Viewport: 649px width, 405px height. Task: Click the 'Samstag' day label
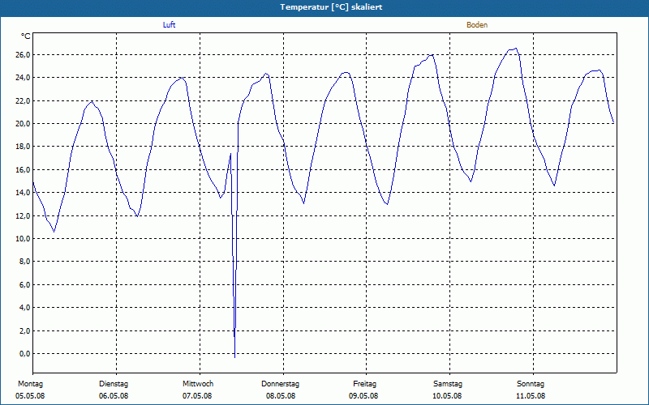coord(448,384)
